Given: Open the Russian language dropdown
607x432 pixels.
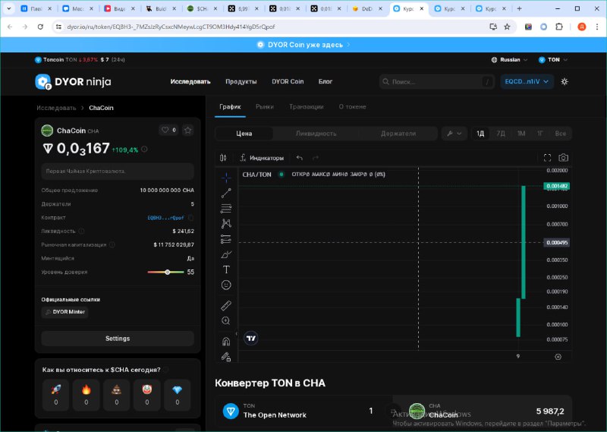Looking at the screenshot, I should (x=509, y=60).
